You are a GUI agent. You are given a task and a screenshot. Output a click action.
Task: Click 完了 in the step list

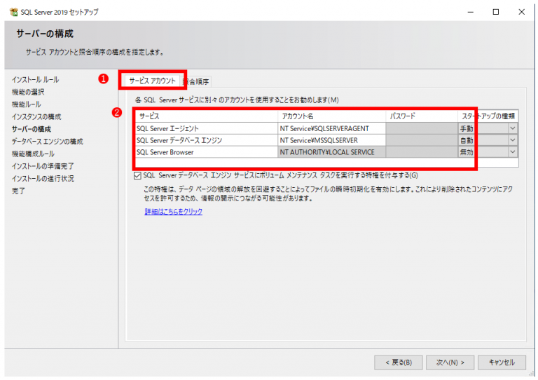tap(18, 191)
